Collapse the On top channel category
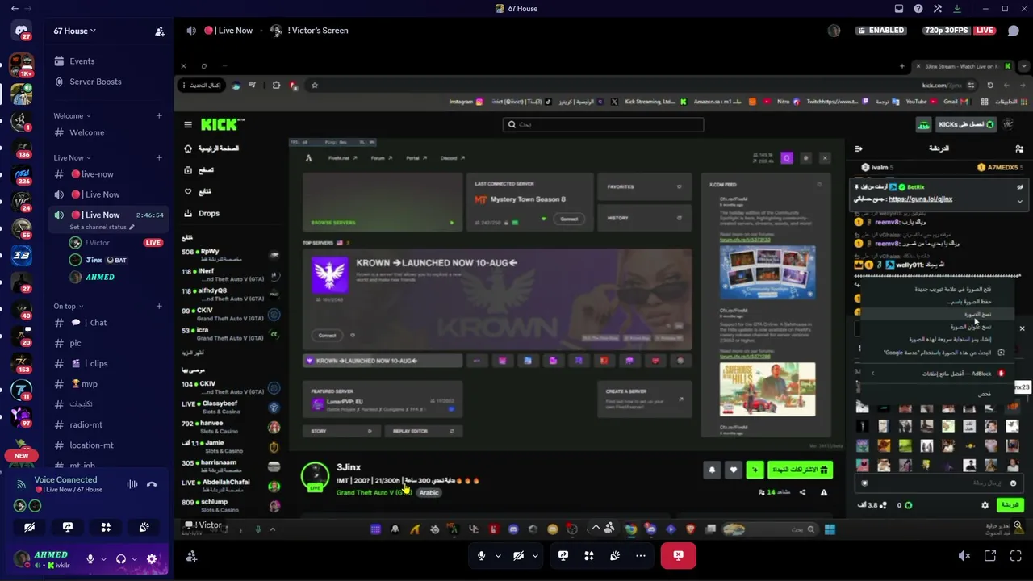1033x581 pixels. pyautogui.click(x=68, y=306)
